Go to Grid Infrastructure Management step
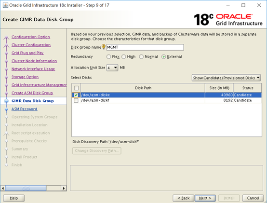The image size is (267, 203). [x=39, y=85]
